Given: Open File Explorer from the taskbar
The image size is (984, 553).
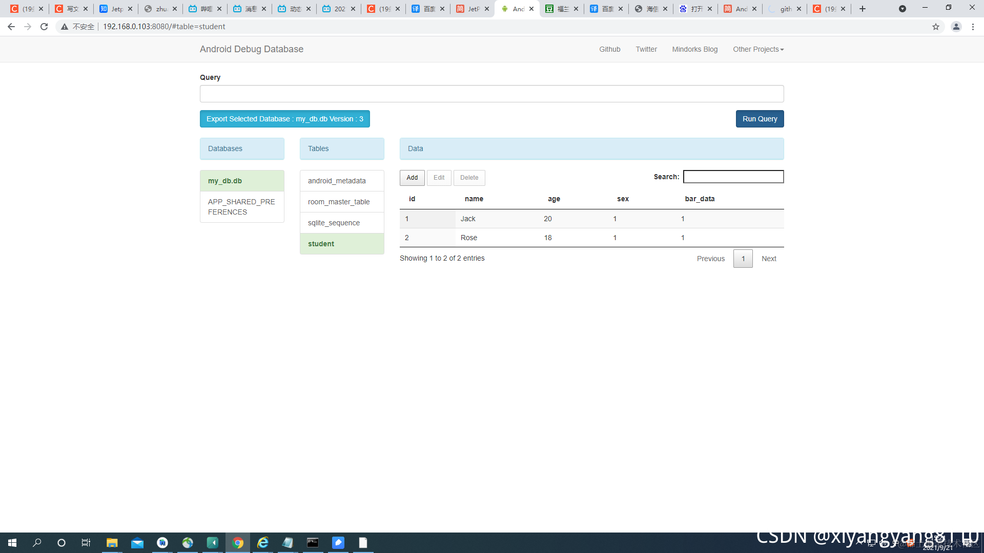Looking at the screenshot, I should point(112,543).
